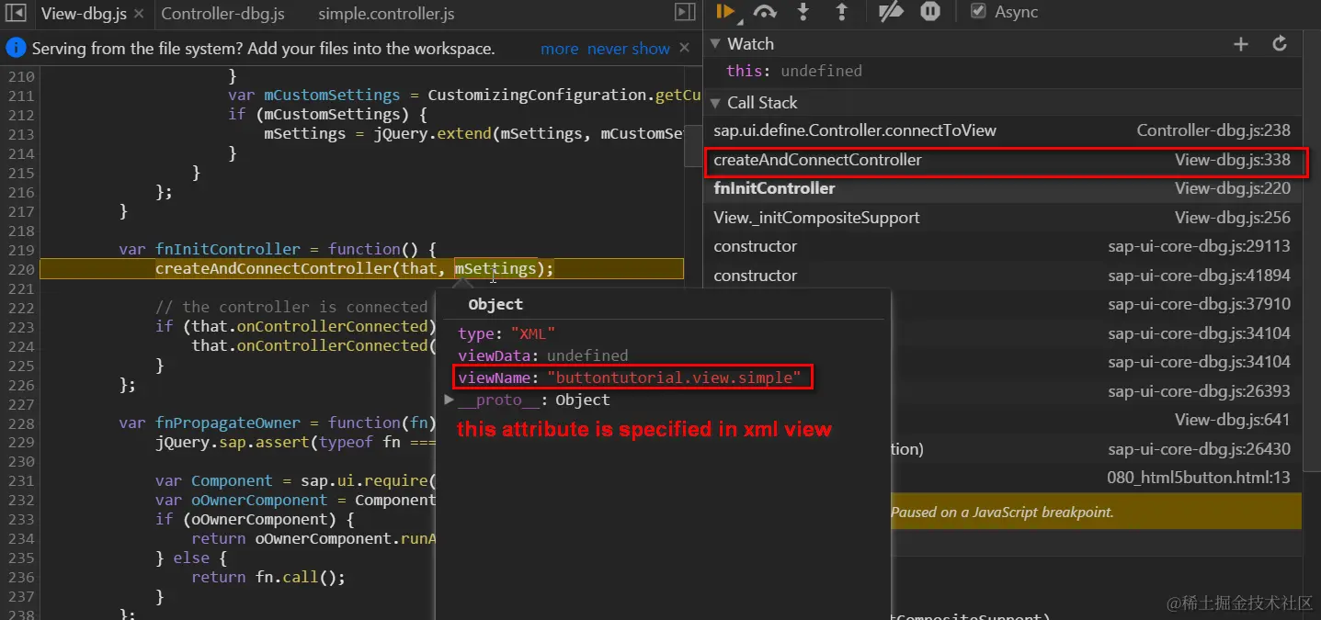Open sap-ui-core-dbg.js:37910 source link
Screen dimensions: 1321x620
point(1199,304)
